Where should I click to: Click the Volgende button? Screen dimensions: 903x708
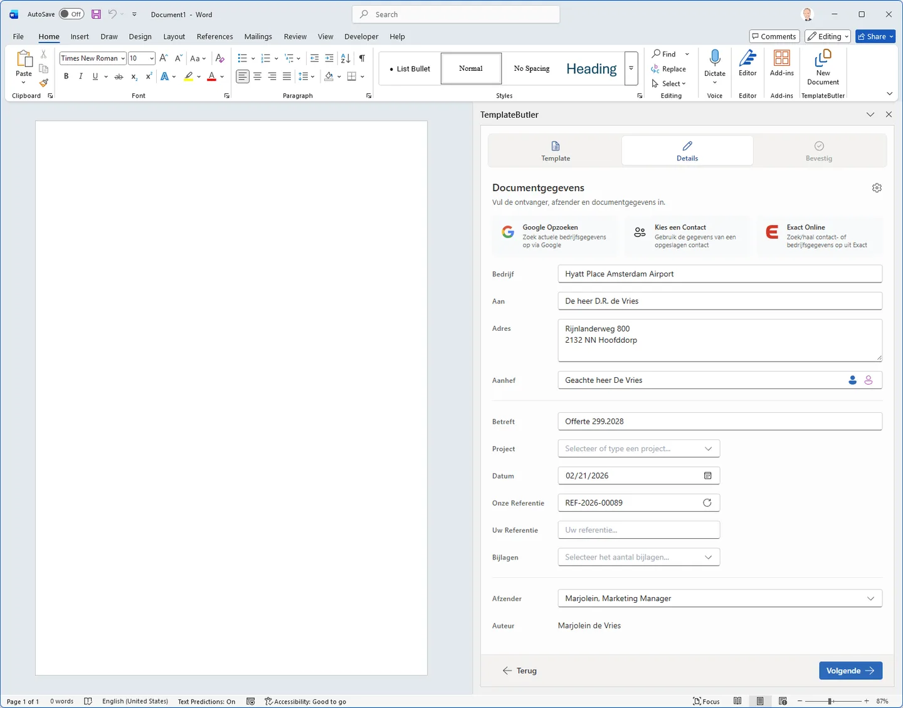[x=850, y=670]
